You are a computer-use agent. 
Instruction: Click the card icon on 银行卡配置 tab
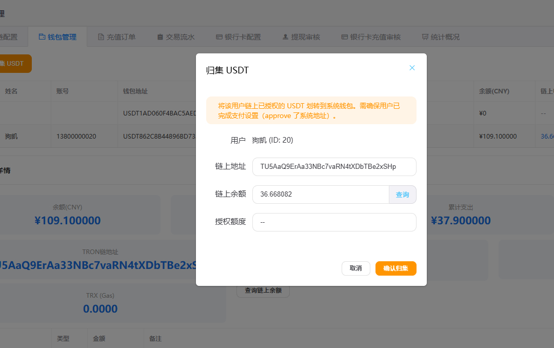219,37
